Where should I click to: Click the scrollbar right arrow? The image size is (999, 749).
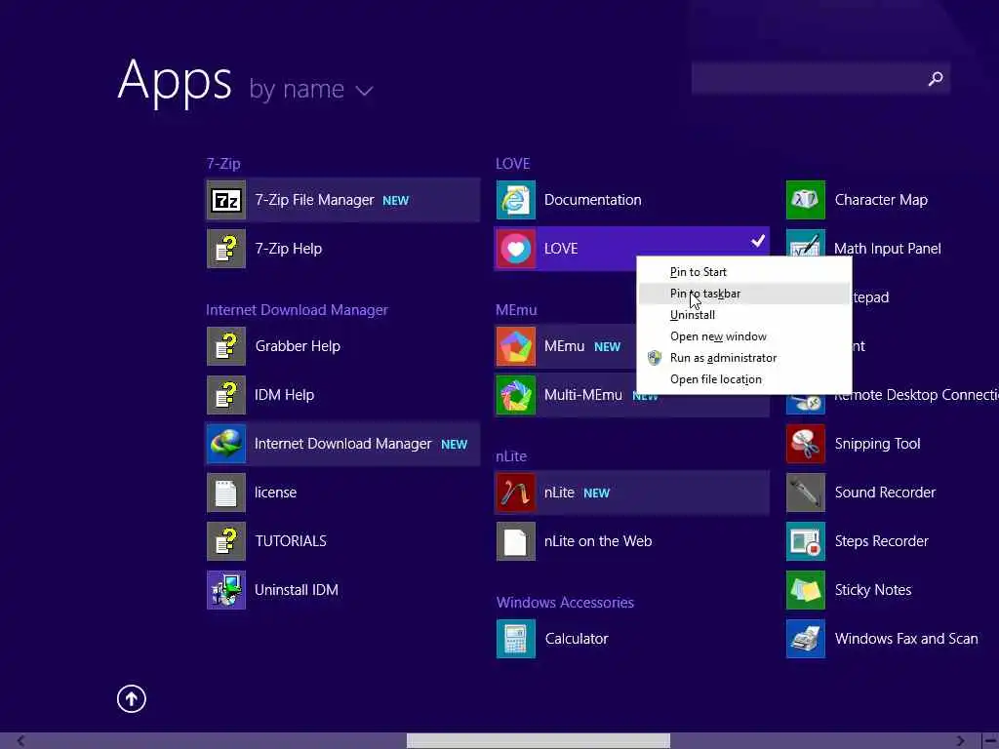[960, 741]
